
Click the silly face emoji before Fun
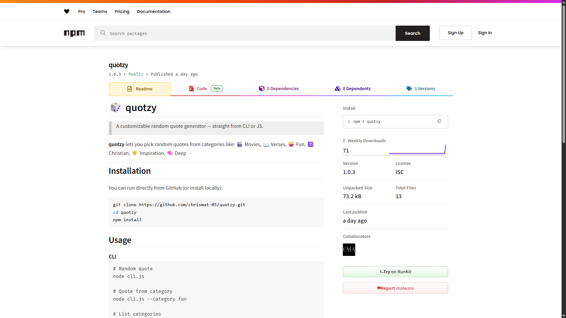click(291, 144)
